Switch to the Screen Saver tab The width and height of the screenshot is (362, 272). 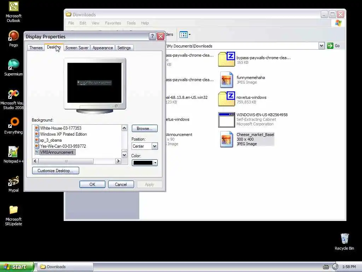77,48
